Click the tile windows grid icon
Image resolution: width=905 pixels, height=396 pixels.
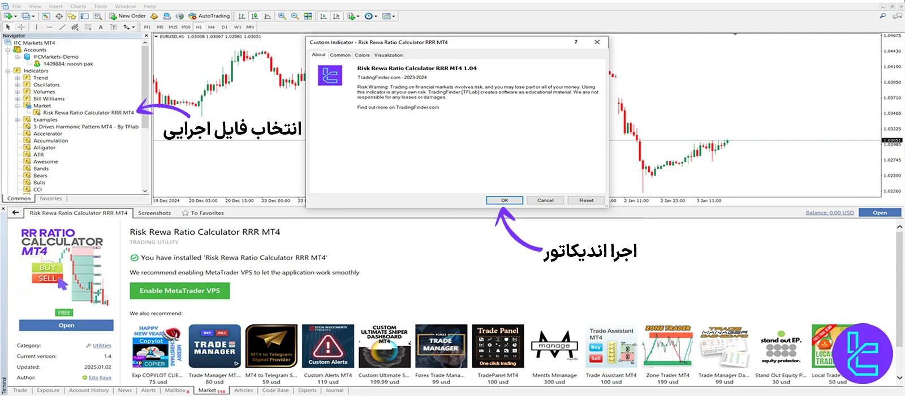pos(308,16)
